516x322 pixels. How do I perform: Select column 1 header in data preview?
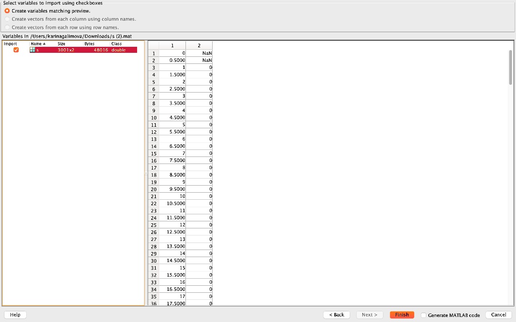(x=171, y=45)
